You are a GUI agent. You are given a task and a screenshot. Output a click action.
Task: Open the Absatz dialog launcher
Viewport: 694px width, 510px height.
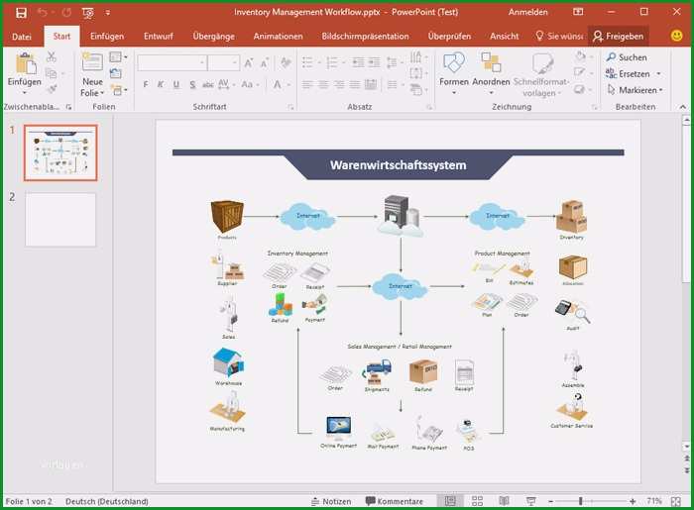tap(429, 107)
